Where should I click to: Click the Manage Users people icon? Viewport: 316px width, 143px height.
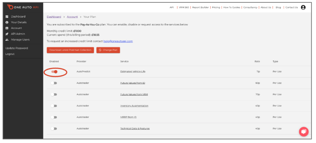pos(7,40)
